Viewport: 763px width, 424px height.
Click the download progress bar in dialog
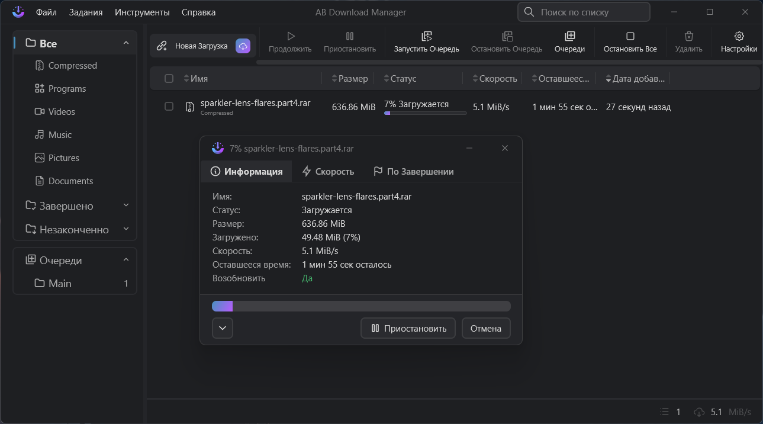pyautogui.click(x=361, y=306)
